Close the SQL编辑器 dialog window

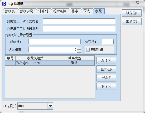(137, 3)
